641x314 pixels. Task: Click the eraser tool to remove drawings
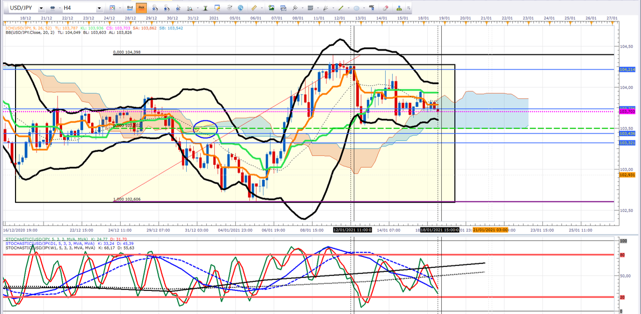(x=385, y=8)
